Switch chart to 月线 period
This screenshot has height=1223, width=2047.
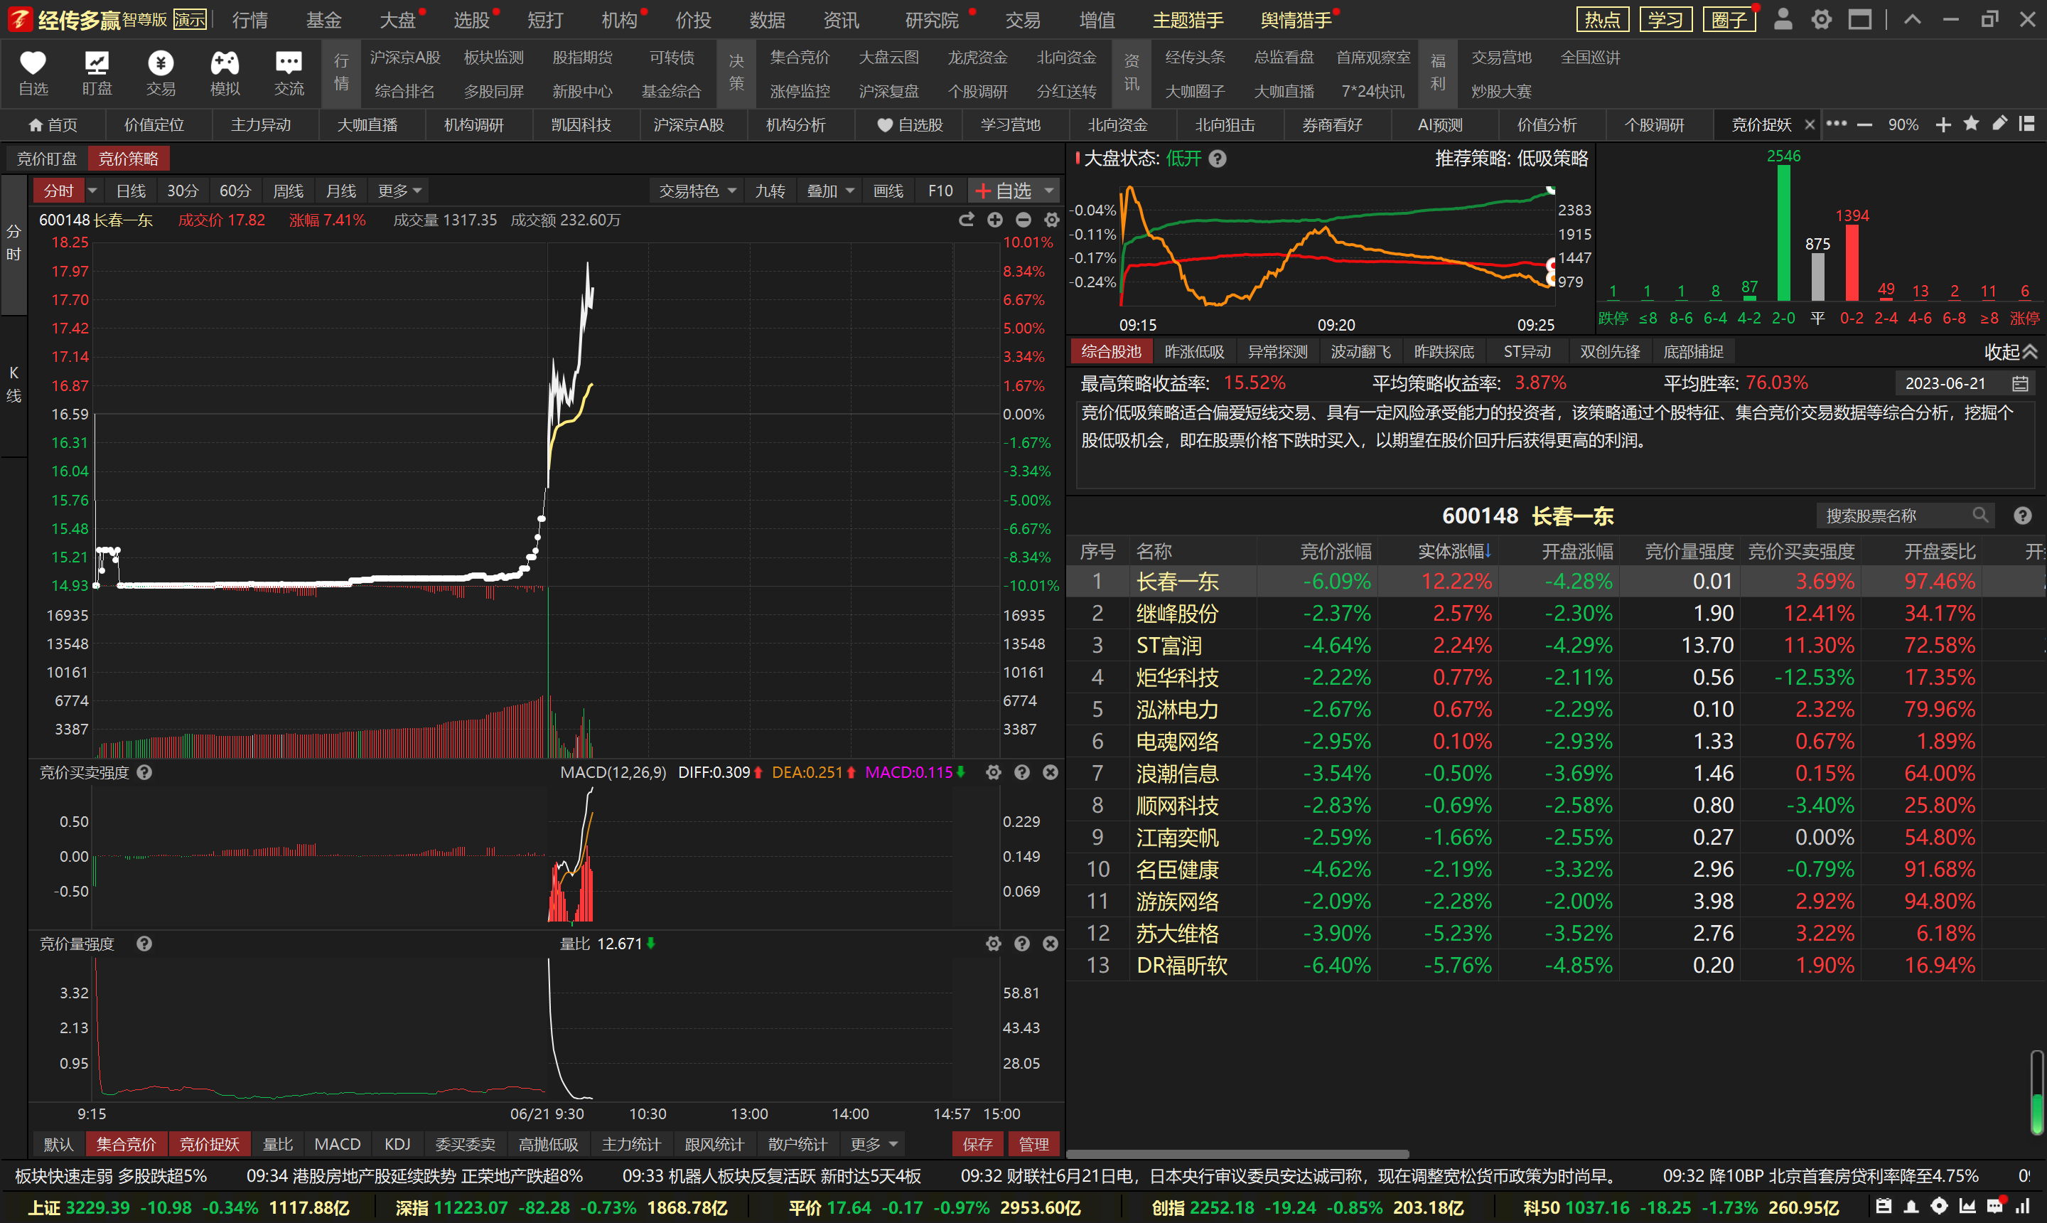point(341,191)
